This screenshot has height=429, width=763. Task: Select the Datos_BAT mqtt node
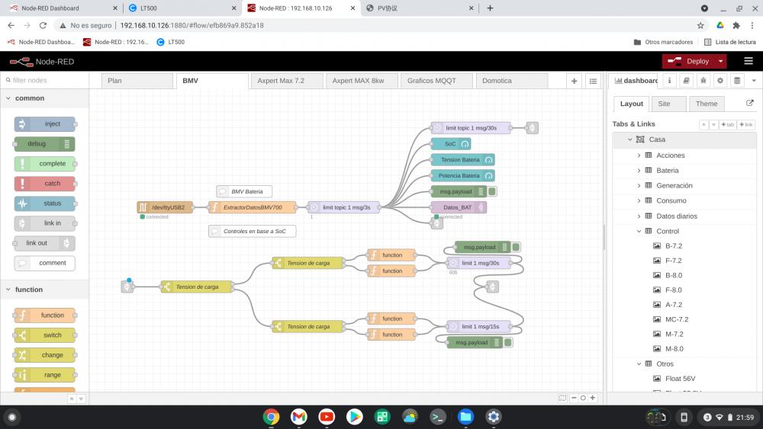459,207
